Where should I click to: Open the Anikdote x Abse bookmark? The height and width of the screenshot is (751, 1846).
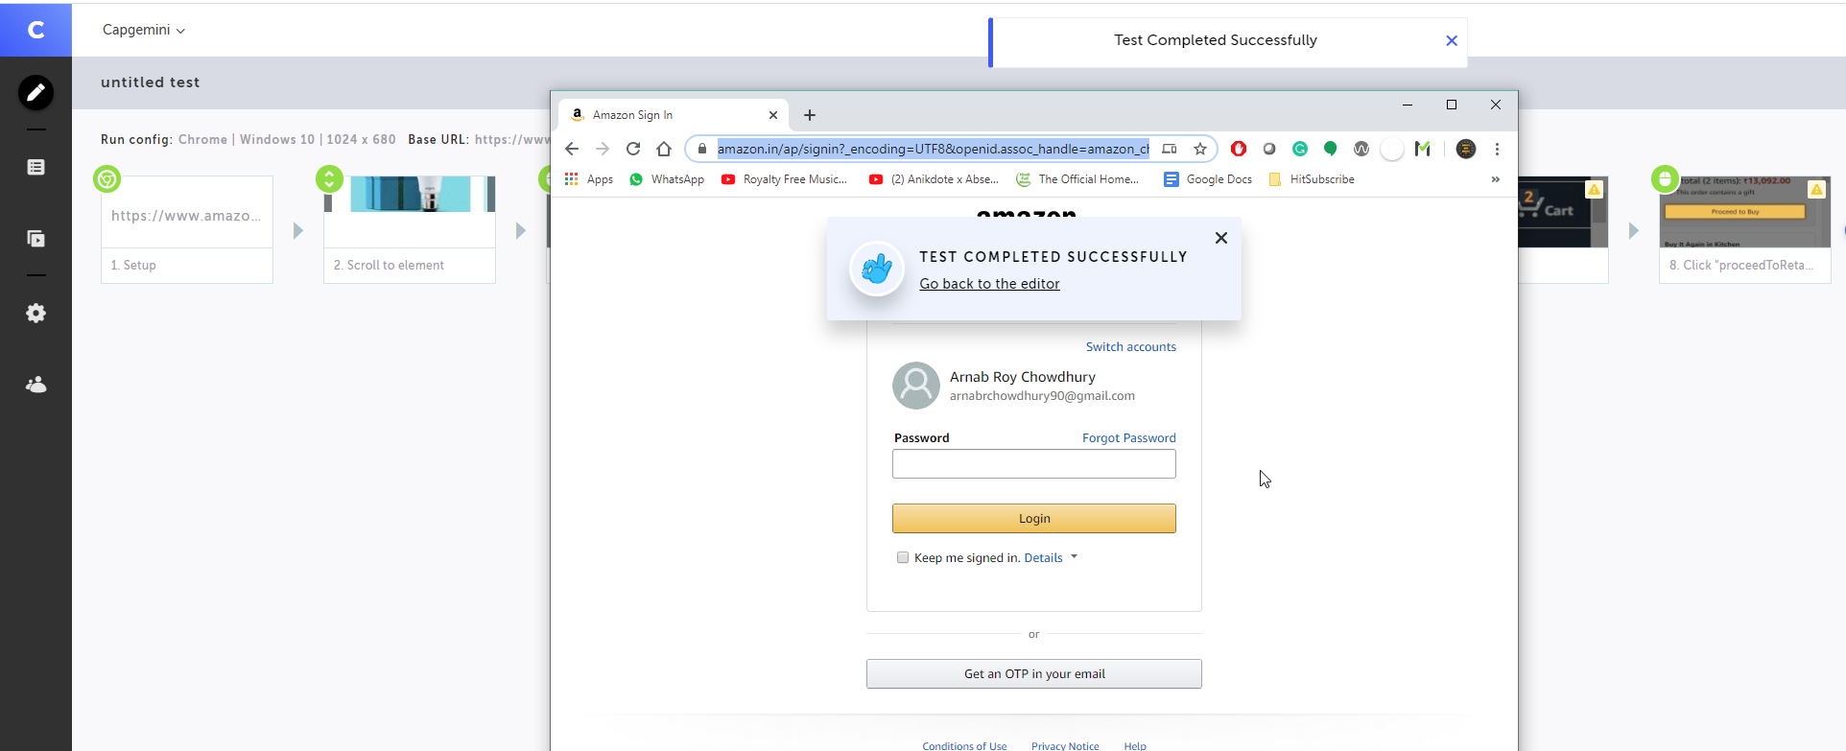pos(934,179)
